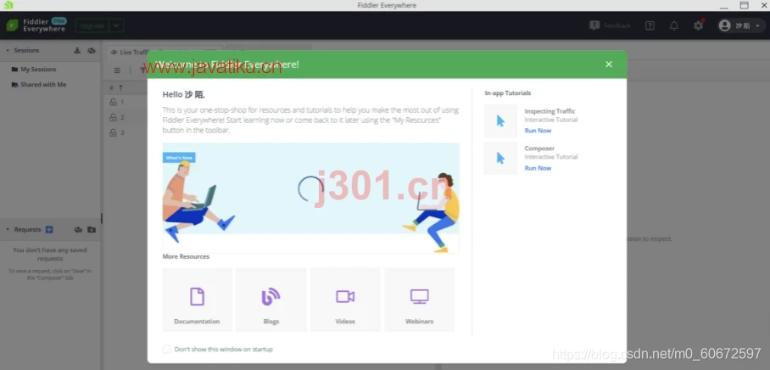Click the import sessions icon
The height and width of the screenshot is (370, 770).
click(77, 51)
